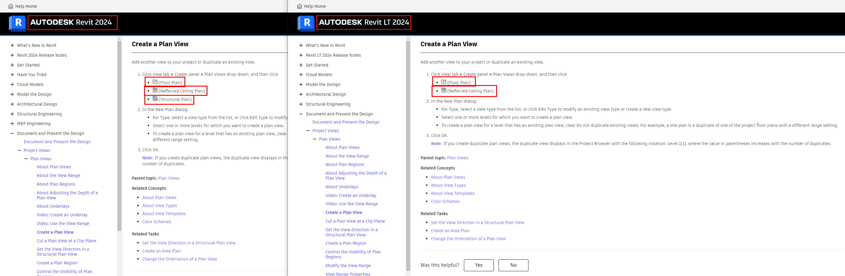Open Get Started topic in Revit LT sidebar

click(317, 65)
